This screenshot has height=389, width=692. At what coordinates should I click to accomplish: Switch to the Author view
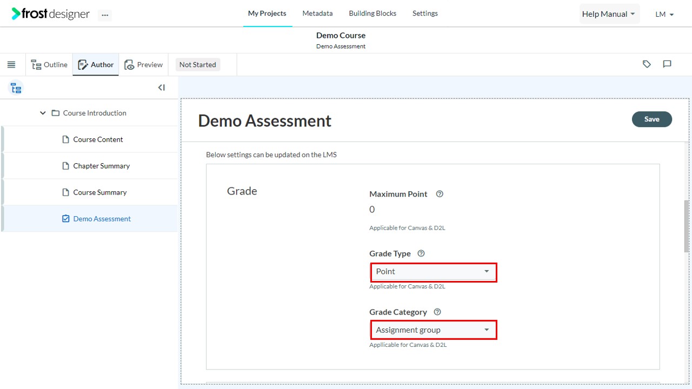[x=96, y=65]
